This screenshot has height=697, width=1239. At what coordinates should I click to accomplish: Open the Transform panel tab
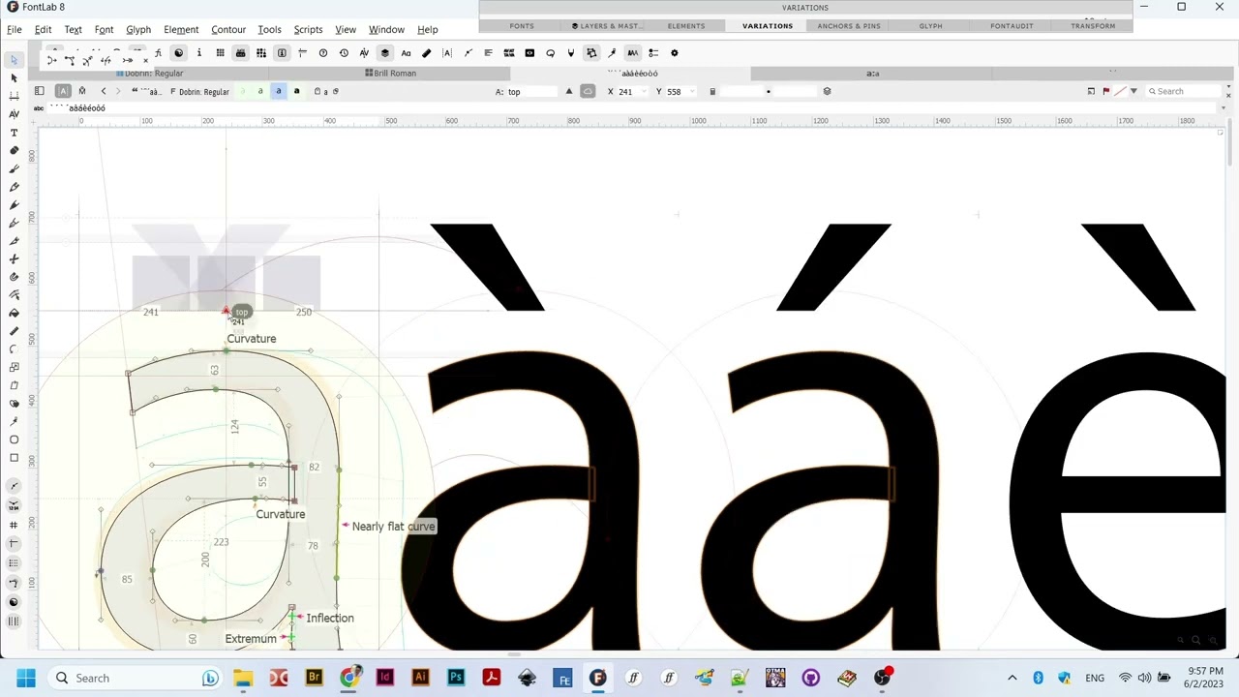pyautogui.click(x=1093, y=26)
